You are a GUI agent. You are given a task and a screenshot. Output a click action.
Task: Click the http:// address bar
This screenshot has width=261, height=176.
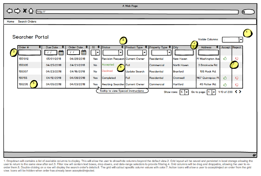click(137, 12)
